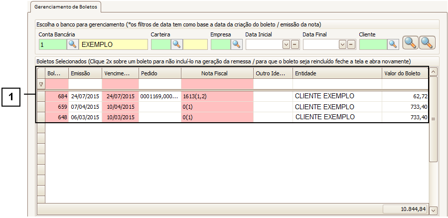Expand the Data Inicial date dropdown
The width and height of the screenshot is (448, 218).
click(286, 44)
